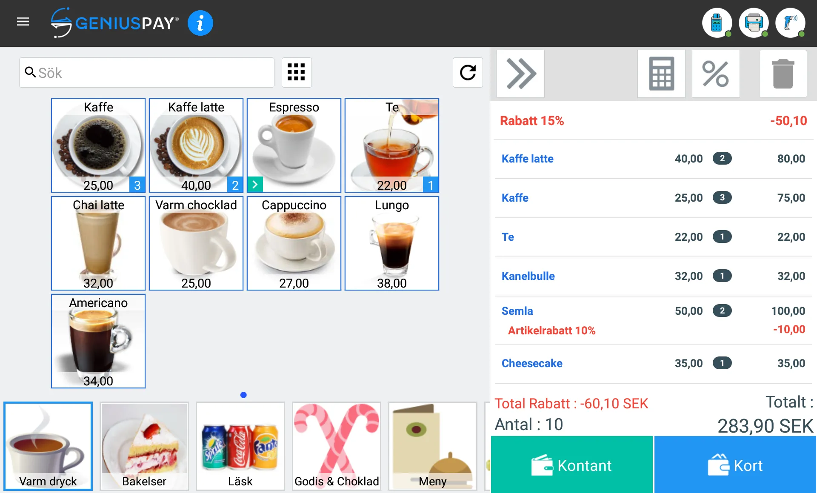Viewport: 817px width, 493px height.
Task: Click the GeniusPay logo
Action: [115, 23]
